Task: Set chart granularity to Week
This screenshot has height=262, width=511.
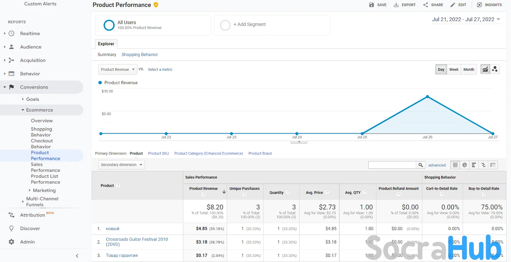Action: [454, 69]
